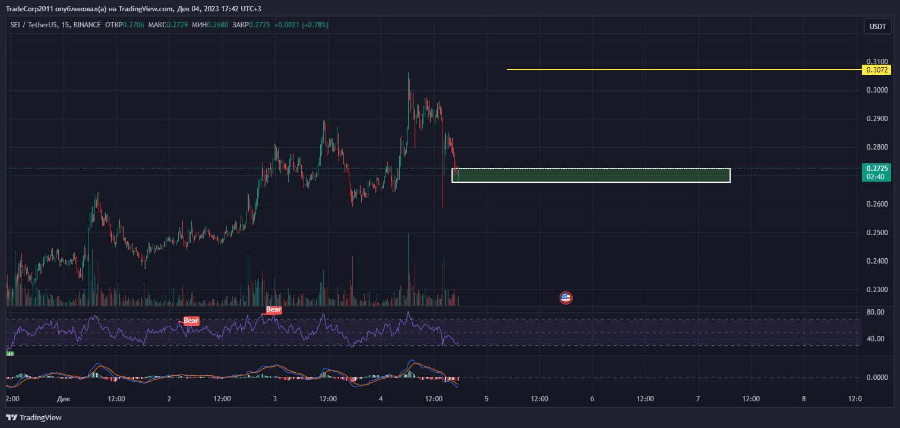This screenshot has height=428, width=900.
Task: Click the 12:00 label under December 5
Action: click(x=539, y=399)
